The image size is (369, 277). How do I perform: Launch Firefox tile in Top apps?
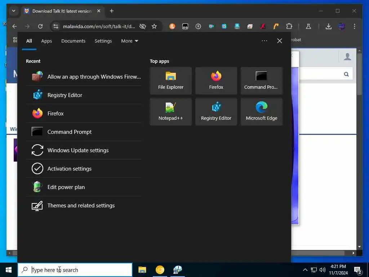(216, 81)
